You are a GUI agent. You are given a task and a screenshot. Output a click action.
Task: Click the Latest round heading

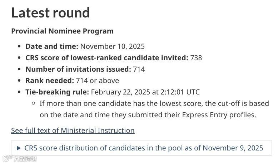pyautogui.click(x=50, y=13)
